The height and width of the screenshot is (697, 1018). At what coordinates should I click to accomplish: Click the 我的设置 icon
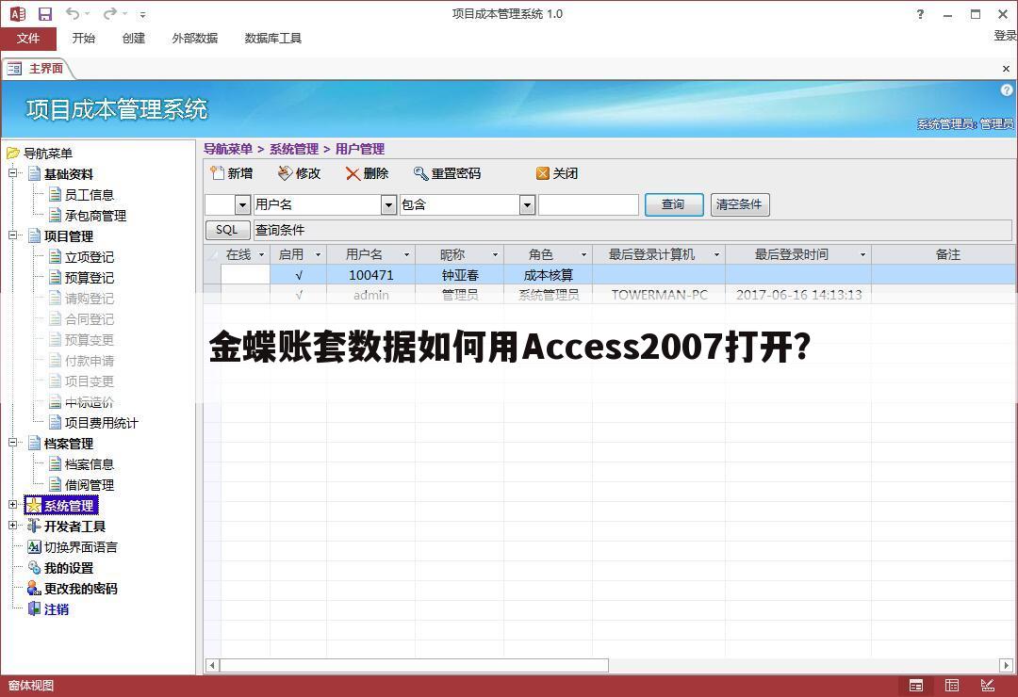pos(35,568)
